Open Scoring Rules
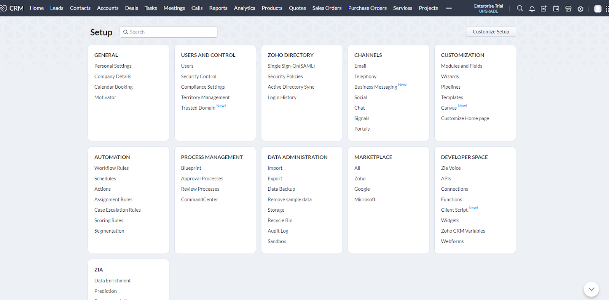Image resolution: width=609 pixels, height=300 pixels. pyautogui.click(x=109, y=220)
